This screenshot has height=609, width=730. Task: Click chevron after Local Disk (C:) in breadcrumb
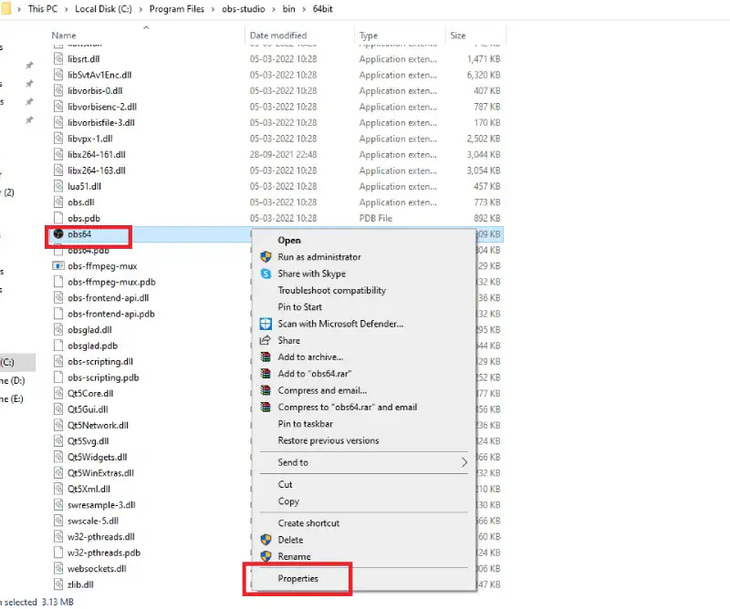click(141, 9)
